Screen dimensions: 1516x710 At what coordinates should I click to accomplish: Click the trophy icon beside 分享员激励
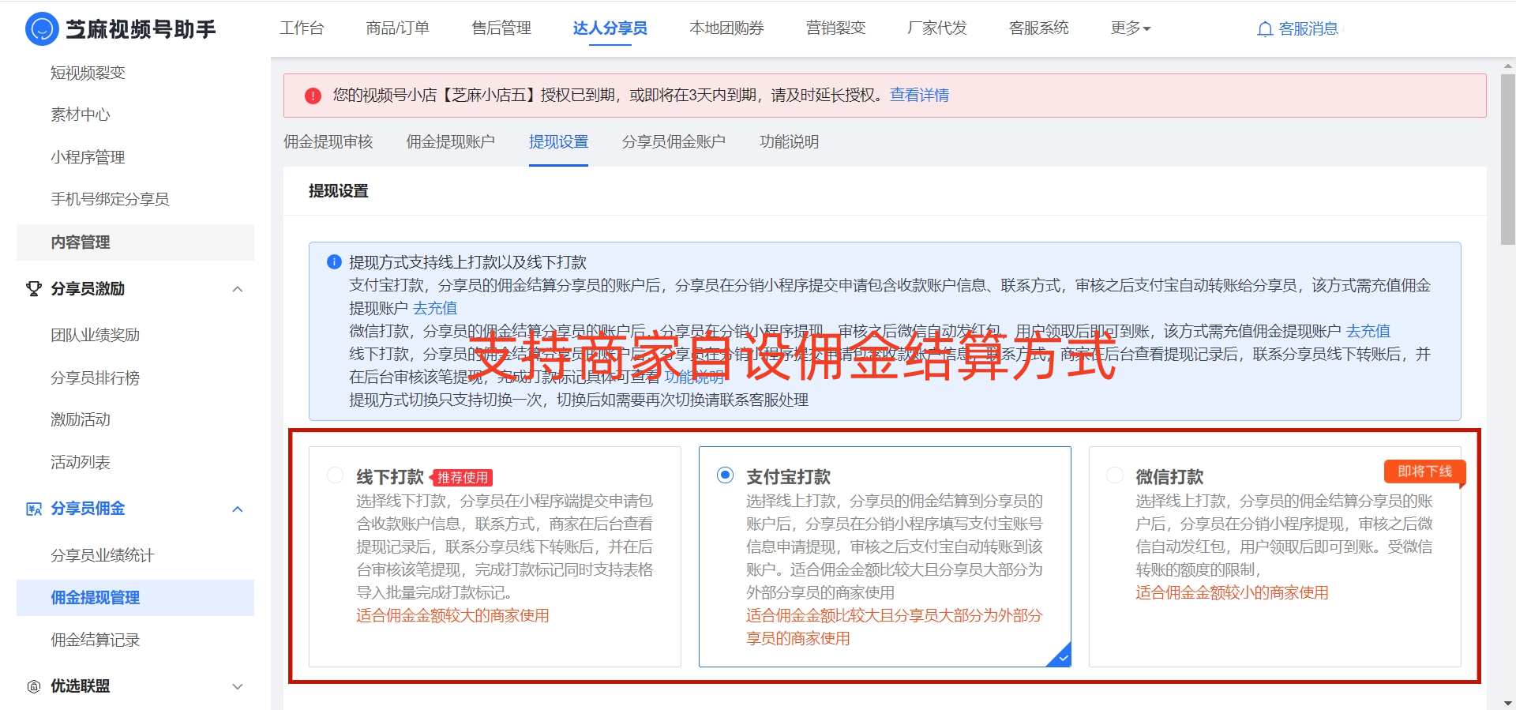[34, 289]
